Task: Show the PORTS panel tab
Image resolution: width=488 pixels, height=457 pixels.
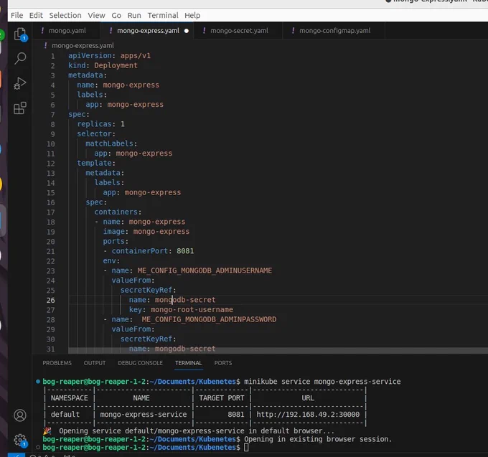Action: coord(223,363)
